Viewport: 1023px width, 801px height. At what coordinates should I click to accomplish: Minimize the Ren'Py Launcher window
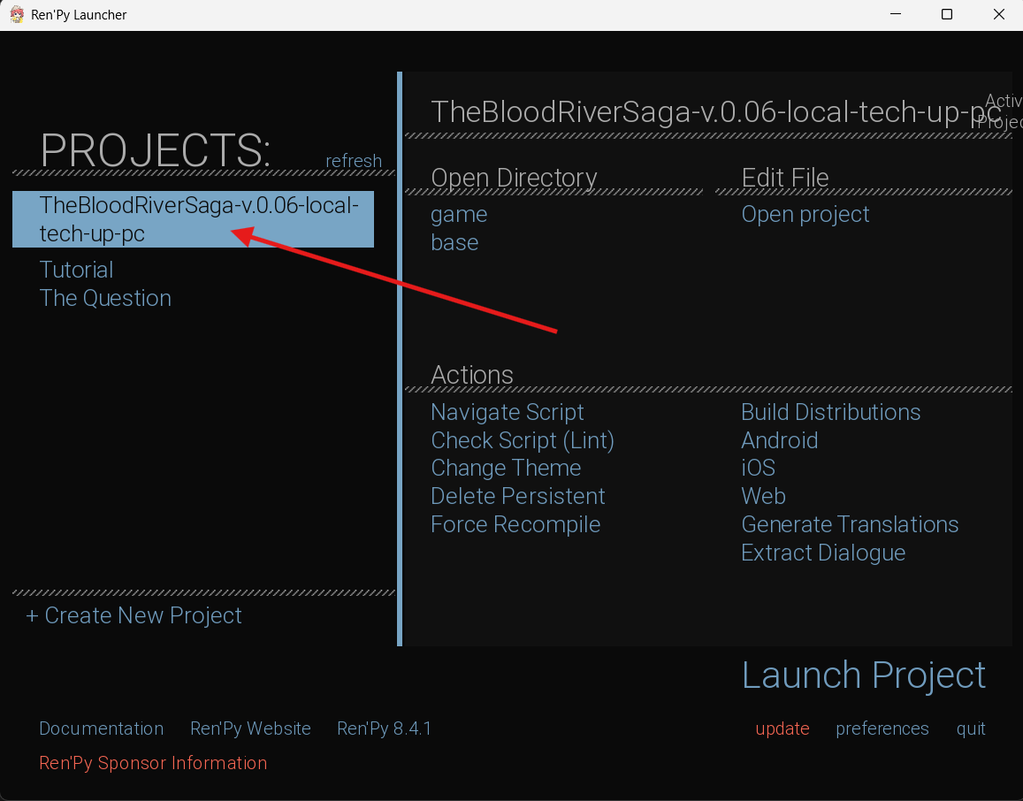pos(896,14)
